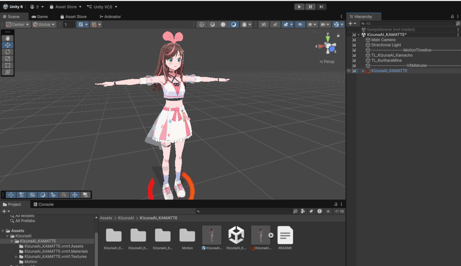Select the Move tool in the toolbar
461x266 pixels.
click(7, 45)
